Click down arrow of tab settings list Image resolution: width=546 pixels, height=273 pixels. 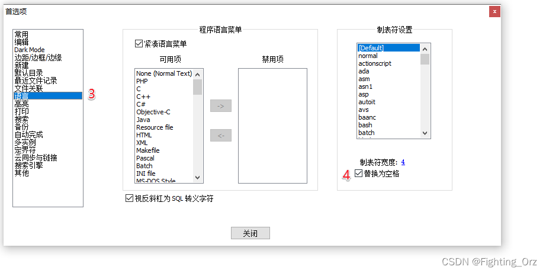425,133
